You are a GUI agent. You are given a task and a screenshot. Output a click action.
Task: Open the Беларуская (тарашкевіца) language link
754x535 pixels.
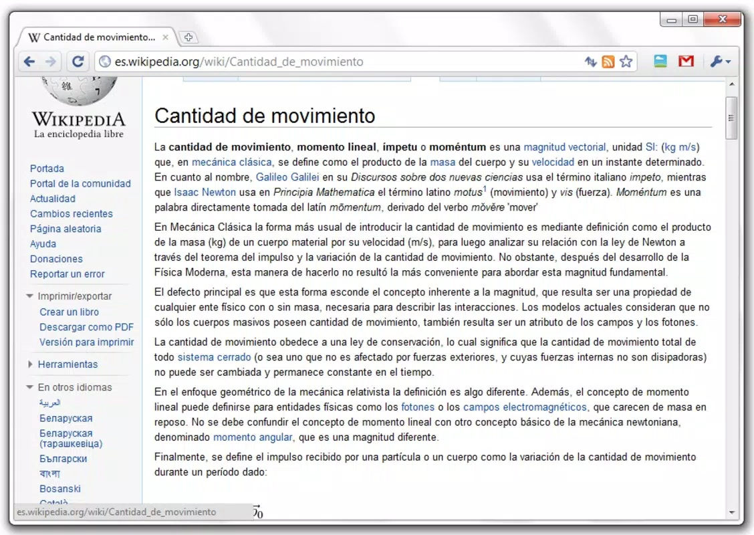pyautogui.click(x=71, y=438)
